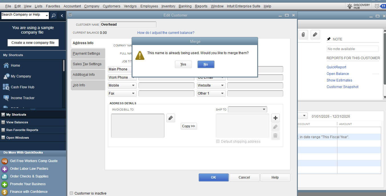Click the My Shortcuts bar icon
Viewport: 386px width, 196px height.
click(x=3, y=115)
